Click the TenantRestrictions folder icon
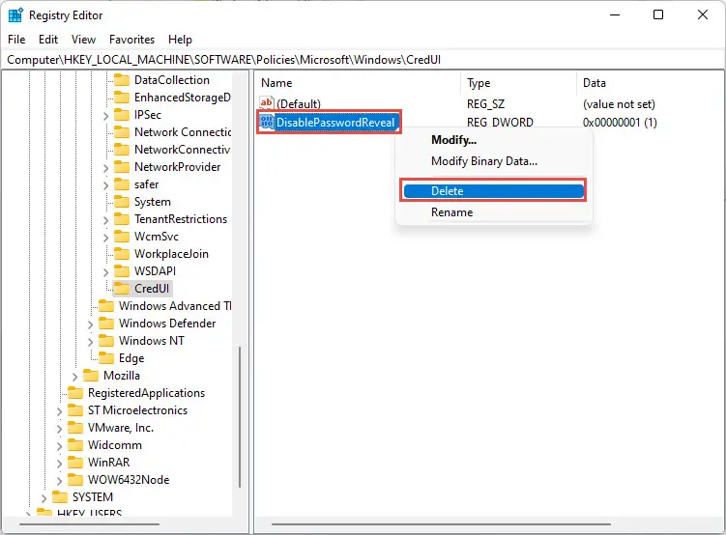The width and height of the screenshot is (726, 535). tap(121, 219)
